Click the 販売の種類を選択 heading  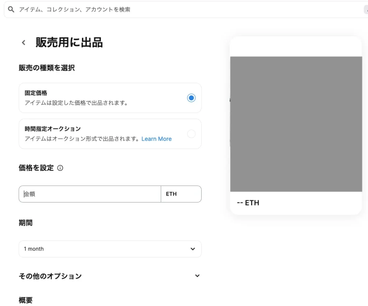point(47,68)
